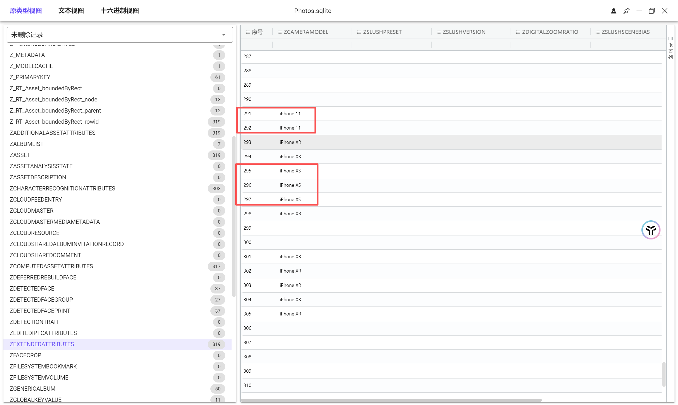Click the user account icon
This screenshot has height=405, width=678.
pos(613,11)
